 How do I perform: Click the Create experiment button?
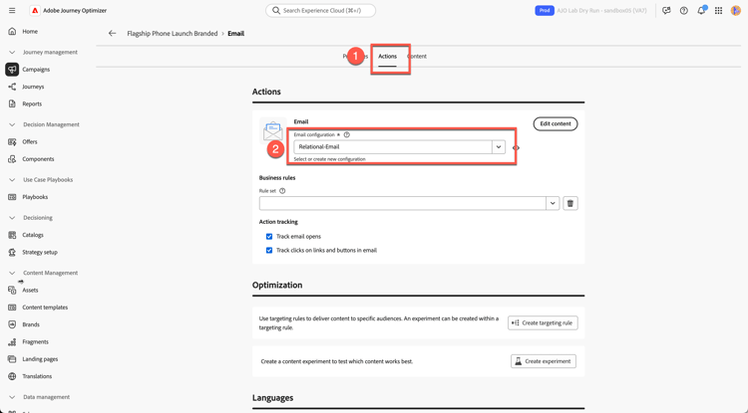544,361
